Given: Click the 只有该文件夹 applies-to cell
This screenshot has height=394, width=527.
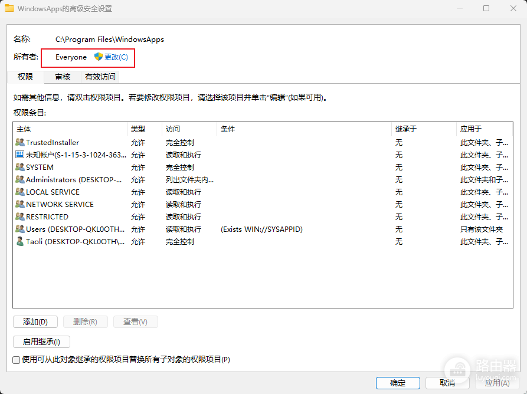Looking at the screenshot, I should [x=482, y=229].
